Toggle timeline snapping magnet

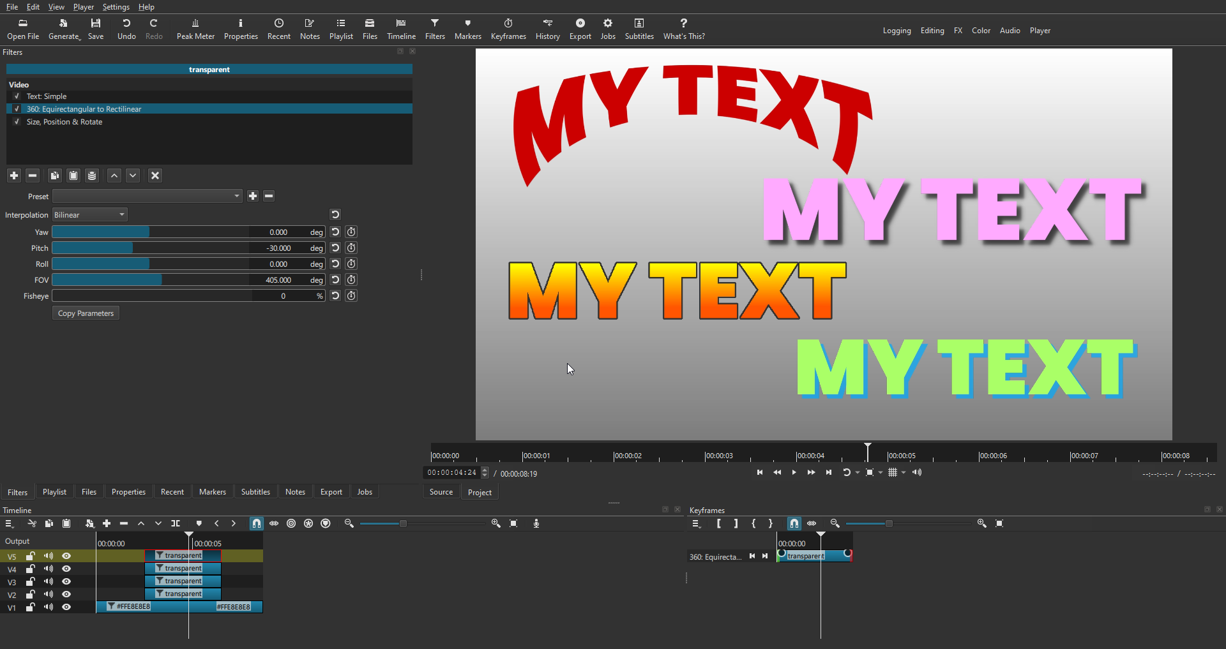256,523
